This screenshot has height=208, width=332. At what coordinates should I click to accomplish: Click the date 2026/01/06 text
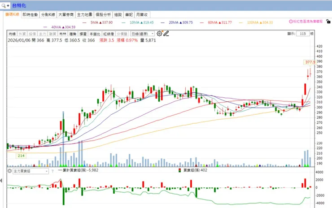(x=19, y=40)
